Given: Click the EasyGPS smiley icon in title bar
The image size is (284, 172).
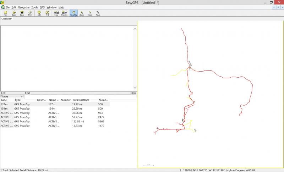Looking at the screenshot, I should tap(2, 2).
